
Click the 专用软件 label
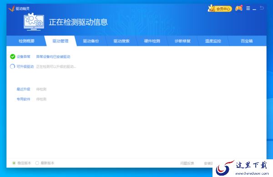(24, 99)
